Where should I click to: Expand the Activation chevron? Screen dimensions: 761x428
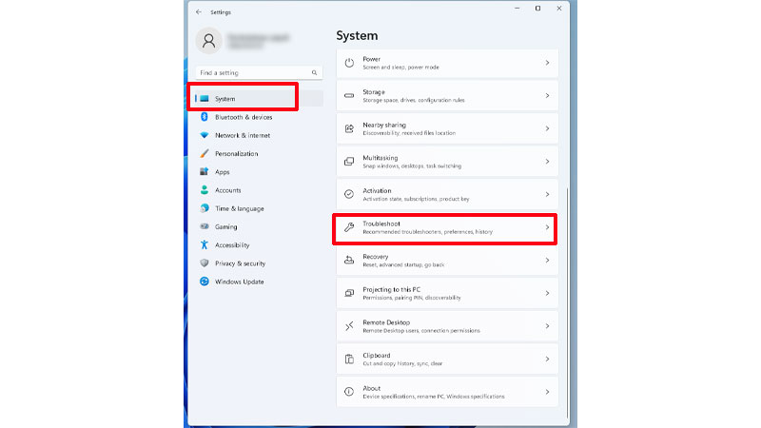[547, 194]
